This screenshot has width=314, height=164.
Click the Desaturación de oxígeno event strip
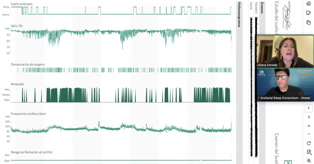pos(121,70)
